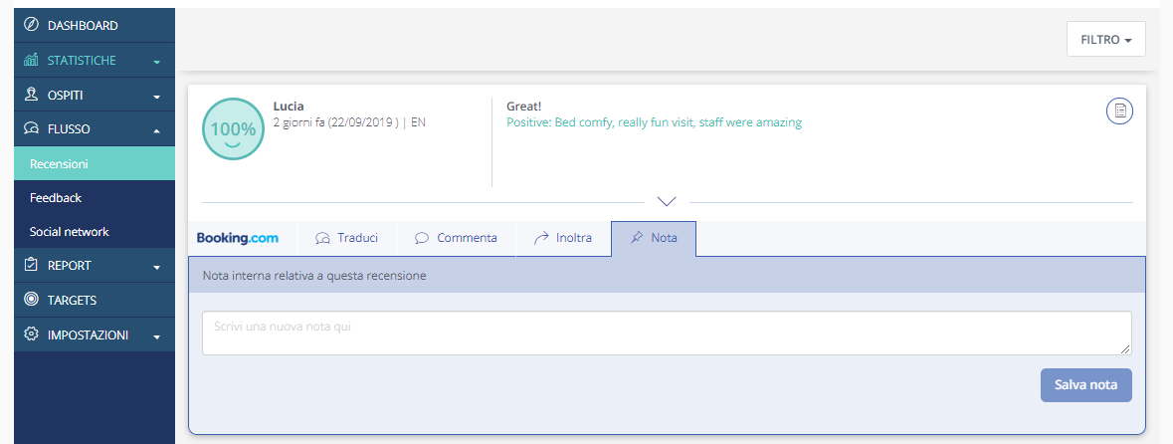Click the Targets bullseye icon

31,300
